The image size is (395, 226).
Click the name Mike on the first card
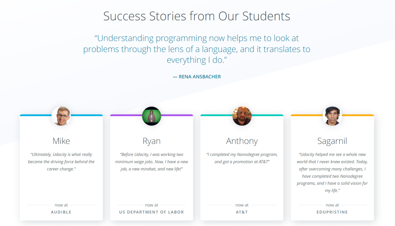(x=61, y=141)
